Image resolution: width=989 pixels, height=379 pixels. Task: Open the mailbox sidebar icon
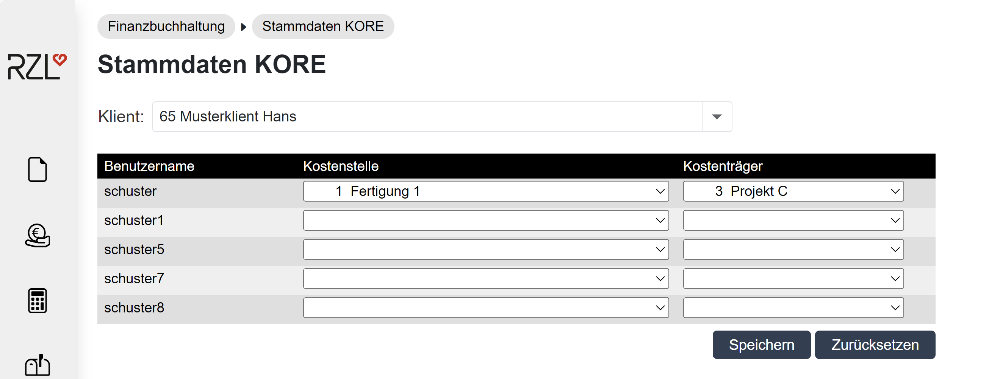(37, 365)
